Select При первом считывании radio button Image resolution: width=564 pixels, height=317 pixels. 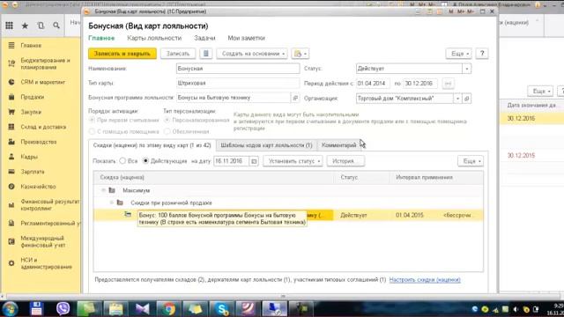click(92, 120)
